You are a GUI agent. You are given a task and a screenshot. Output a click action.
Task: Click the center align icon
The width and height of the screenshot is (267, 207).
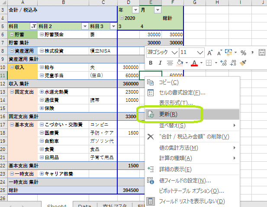click(170, 63)
